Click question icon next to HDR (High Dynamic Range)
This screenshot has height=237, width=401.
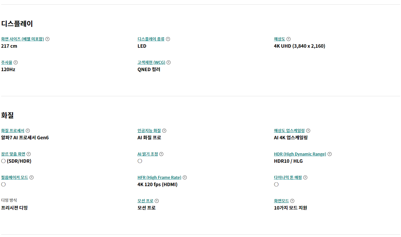330,154
